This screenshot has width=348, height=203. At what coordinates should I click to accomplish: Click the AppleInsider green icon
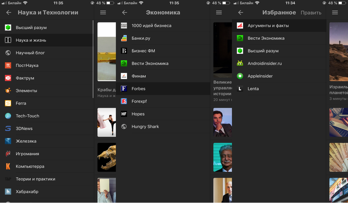point(240,76)
